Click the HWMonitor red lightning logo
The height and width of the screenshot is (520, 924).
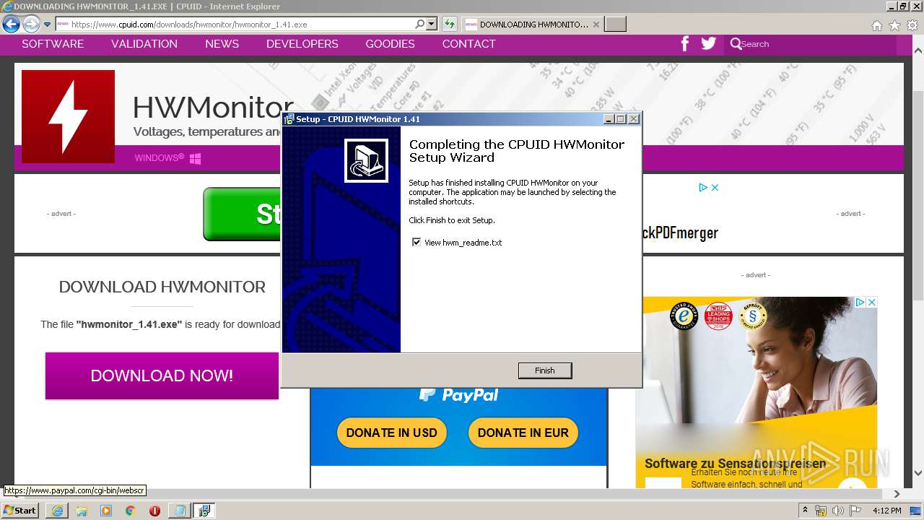pos(68,116)
